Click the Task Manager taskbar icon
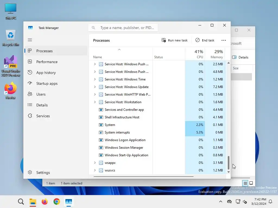The image size is (278, 208). tap(69, 201)
